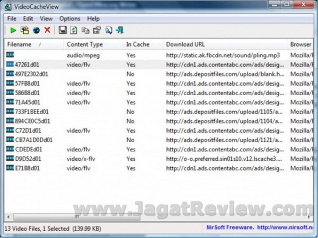Click file icon beside C72D1d01
The height and width of the screenshot is (238, 318).
pyautogui.click(x=10, y=130)
